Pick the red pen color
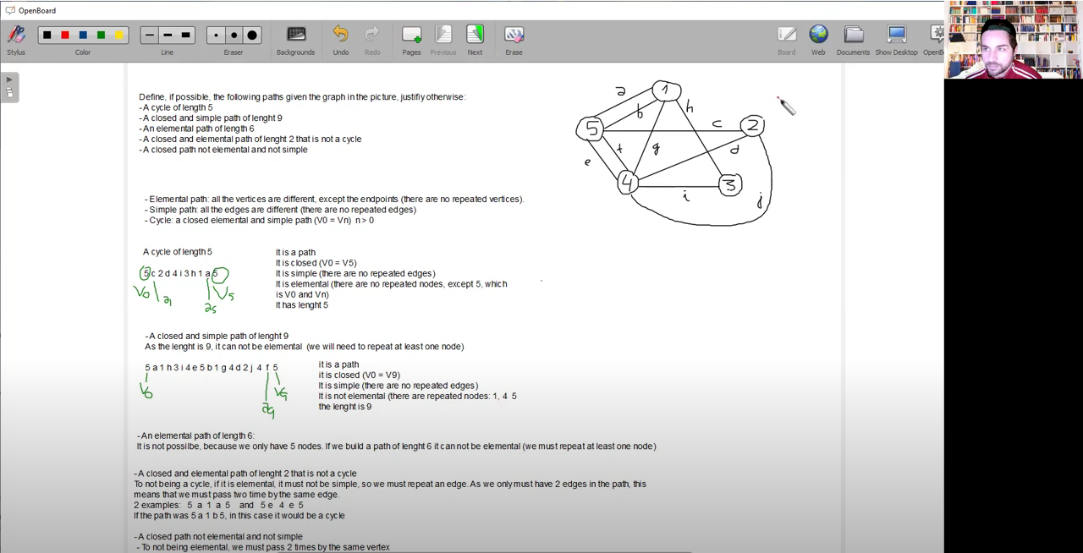The width and height of the screenshot is (1083, 553). point(65,35)
